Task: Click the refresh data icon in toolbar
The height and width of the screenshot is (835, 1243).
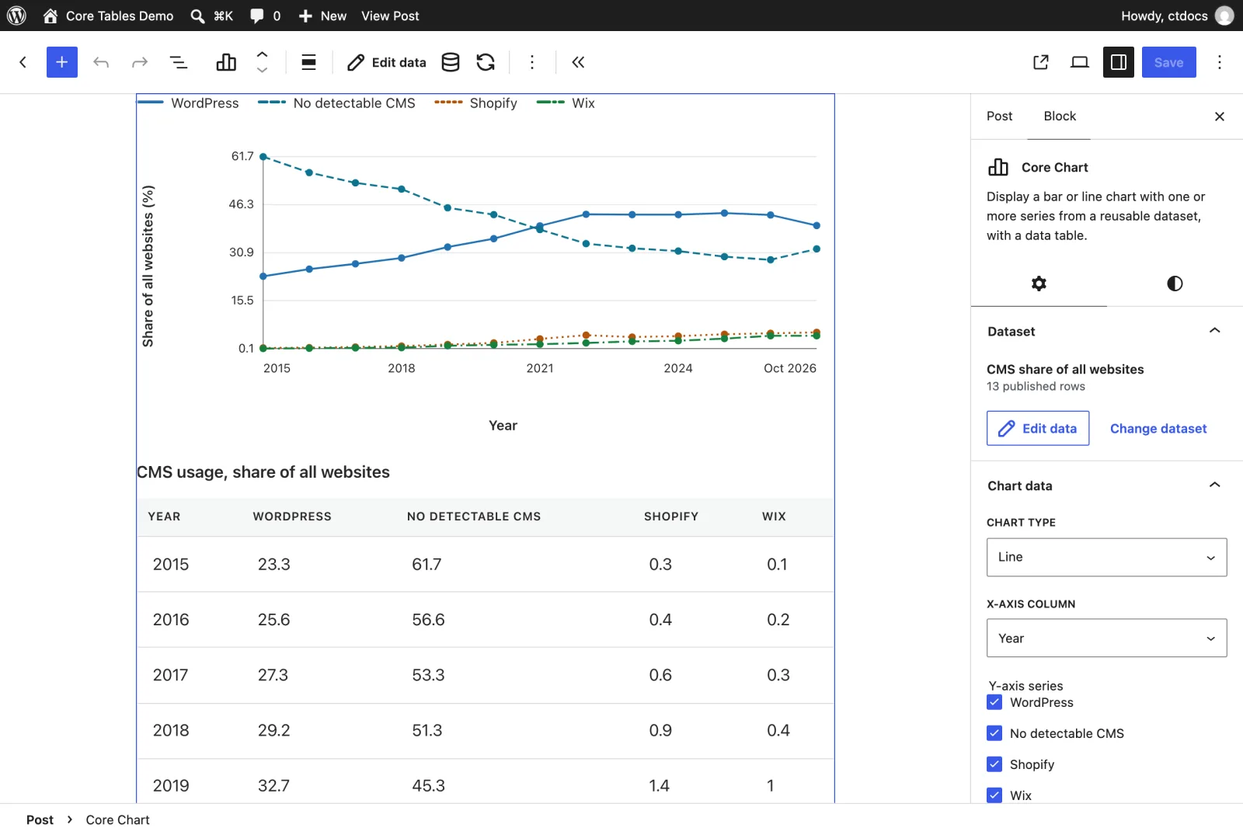Action: coord(486,62)
